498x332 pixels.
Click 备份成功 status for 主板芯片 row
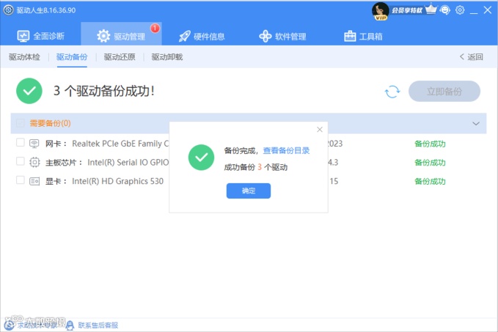pos(430,163)
